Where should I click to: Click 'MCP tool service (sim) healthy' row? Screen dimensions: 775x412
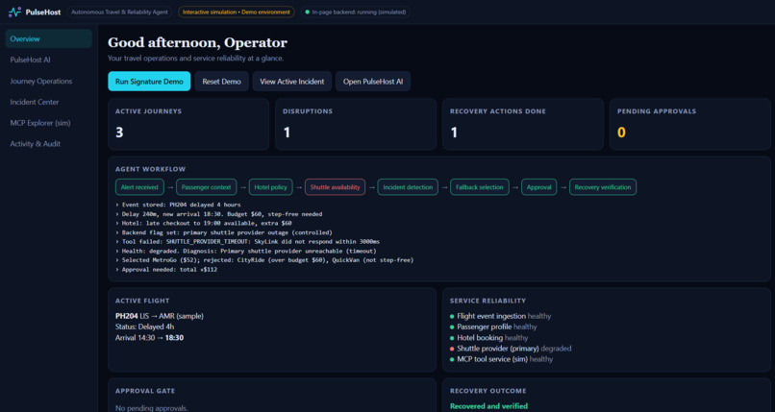click(501, 359)
